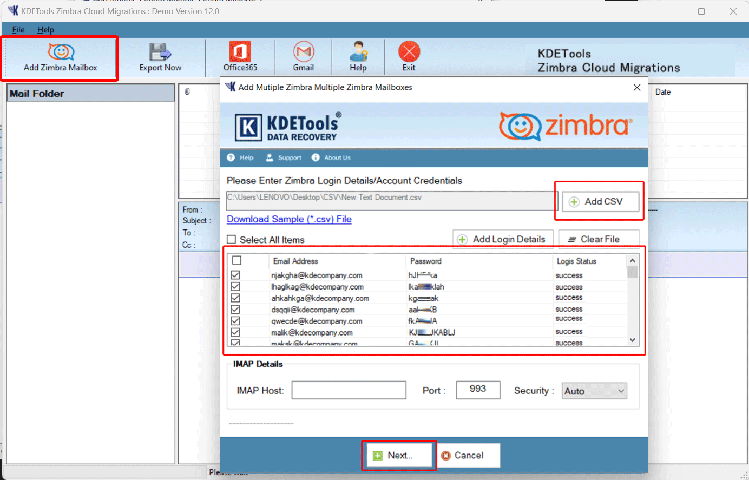This screenshot has width=749, height=480.
Task: Close the Add Multiple Zimbra Mailboxes dialog
Action: (x=637, y=87)
